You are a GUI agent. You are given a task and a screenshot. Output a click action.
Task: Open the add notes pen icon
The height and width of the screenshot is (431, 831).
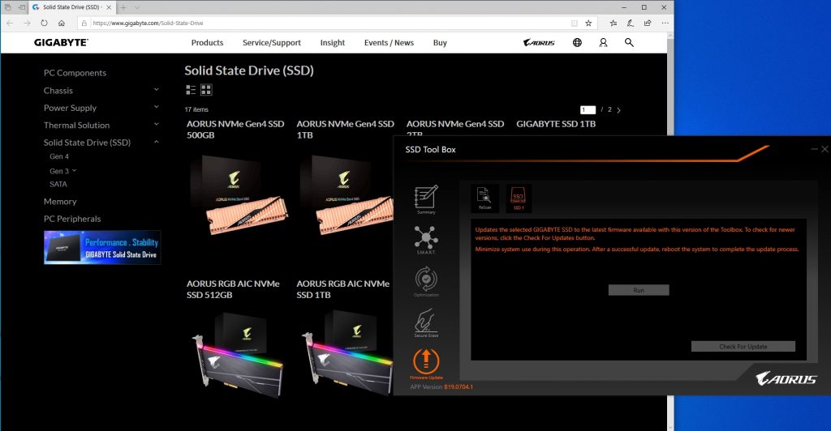pyautogui.click(x=630, y=23)
